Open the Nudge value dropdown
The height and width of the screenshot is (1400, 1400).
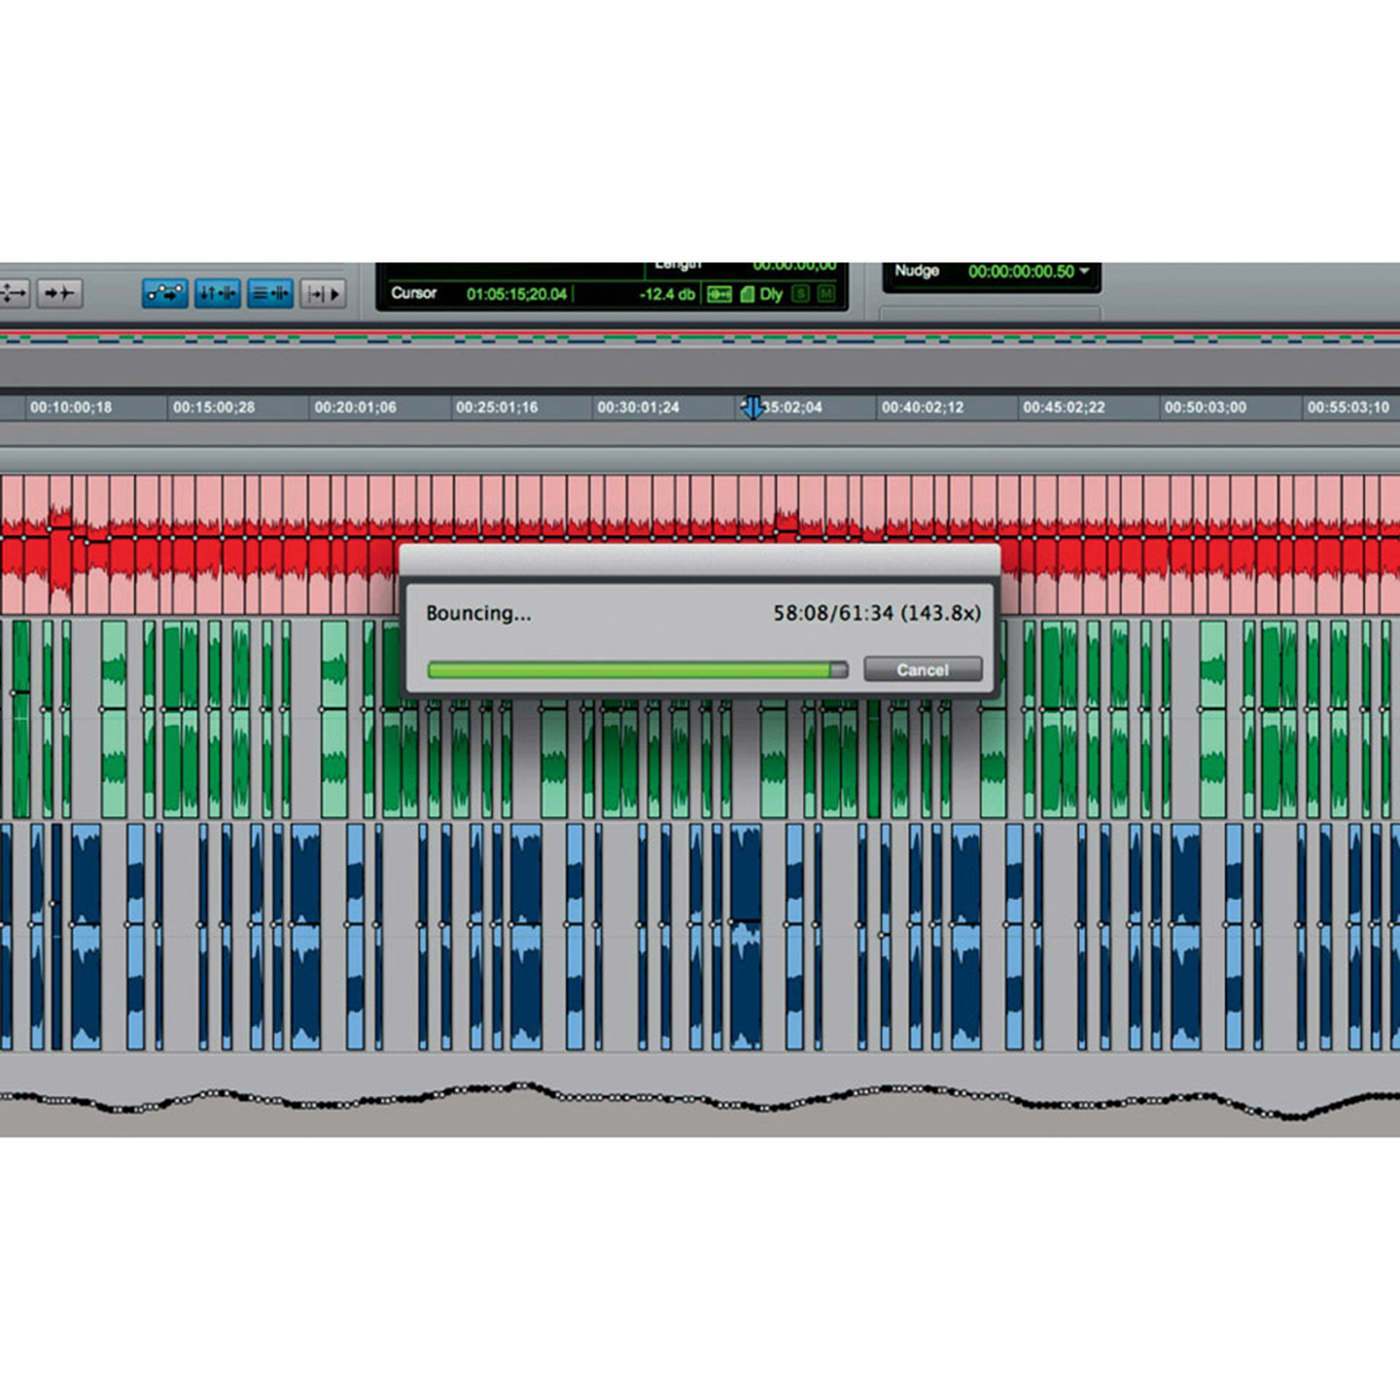(x=1084, y=271)
